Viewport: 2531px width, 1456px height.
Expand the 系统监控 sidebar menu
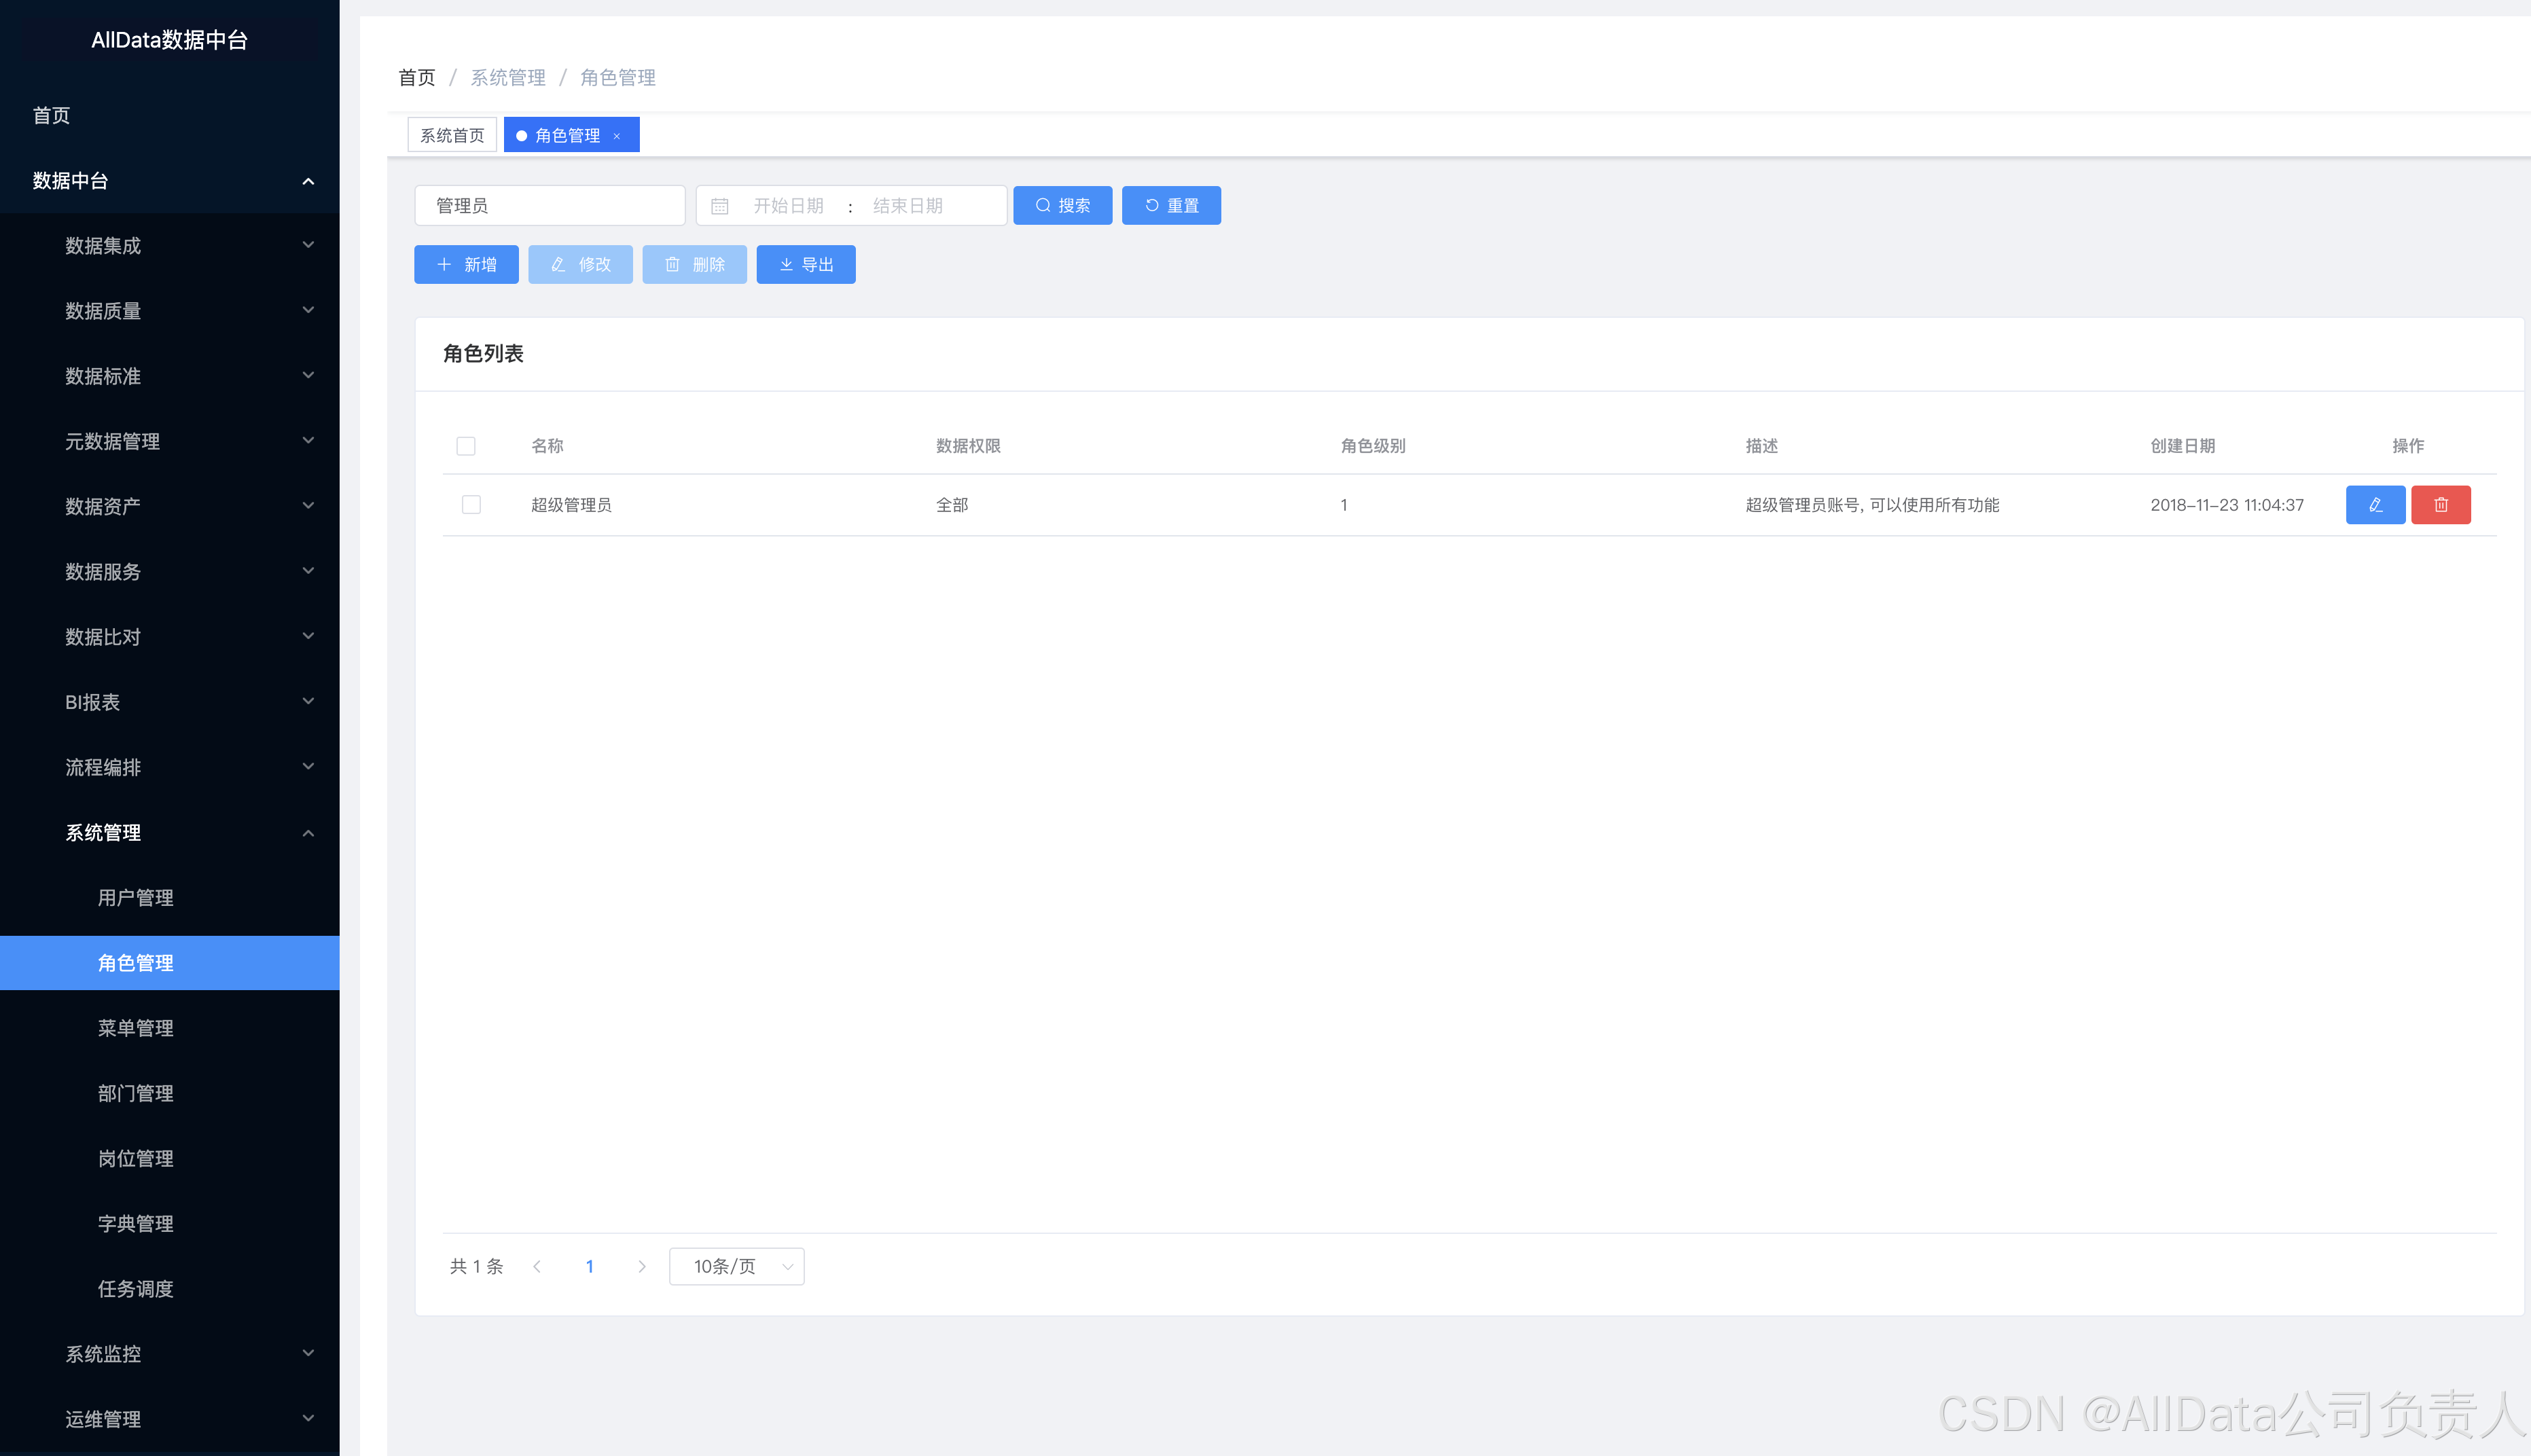coord(170,1353)
